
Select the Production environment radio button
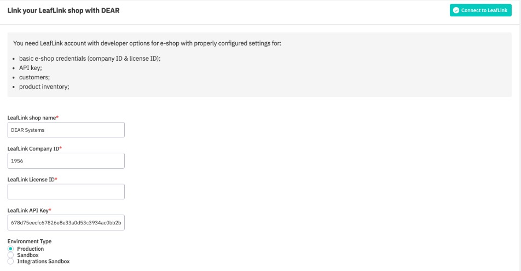click(11, 249)
